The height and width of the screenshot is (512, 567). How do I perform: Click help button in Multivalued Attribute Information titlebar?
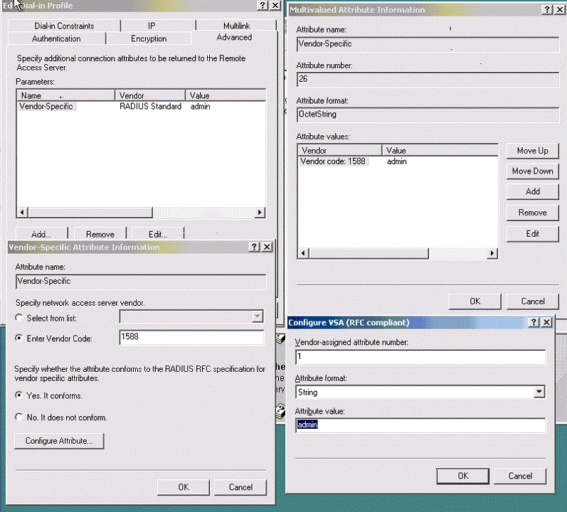click(546, 10)
